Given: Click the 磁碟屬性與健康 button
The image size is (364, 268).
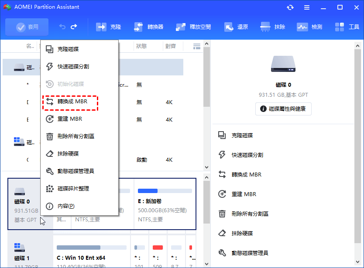Looking at the screenshot, I should 283,109.
